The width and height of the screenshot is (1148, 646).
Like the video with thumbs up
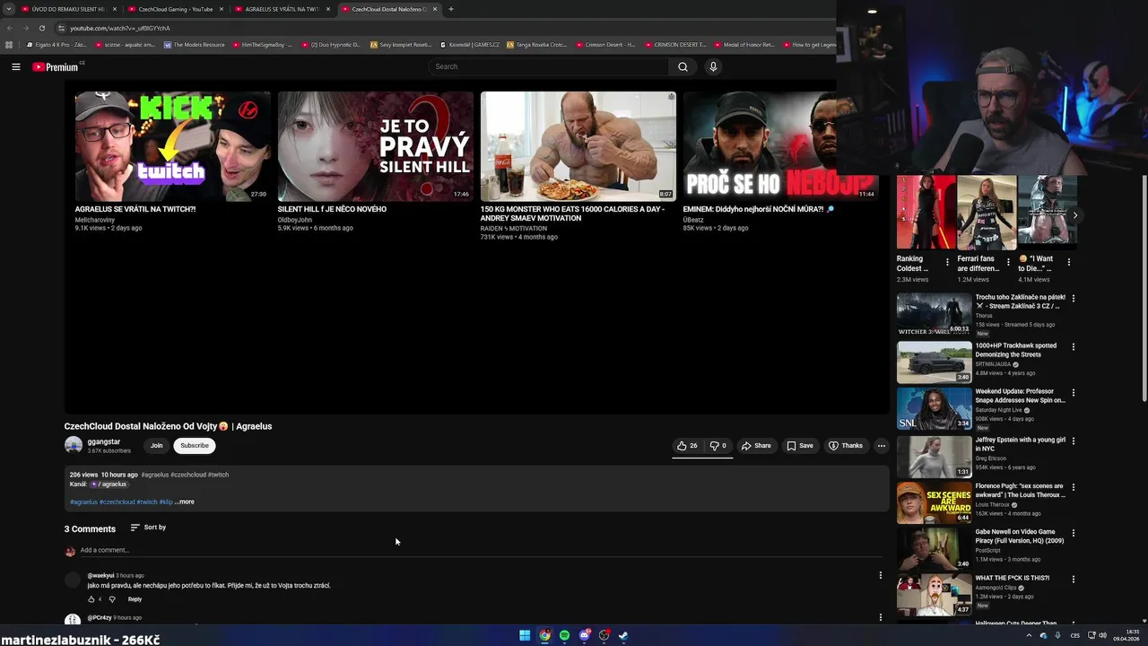pyautogui.click(x=687, y=446)
